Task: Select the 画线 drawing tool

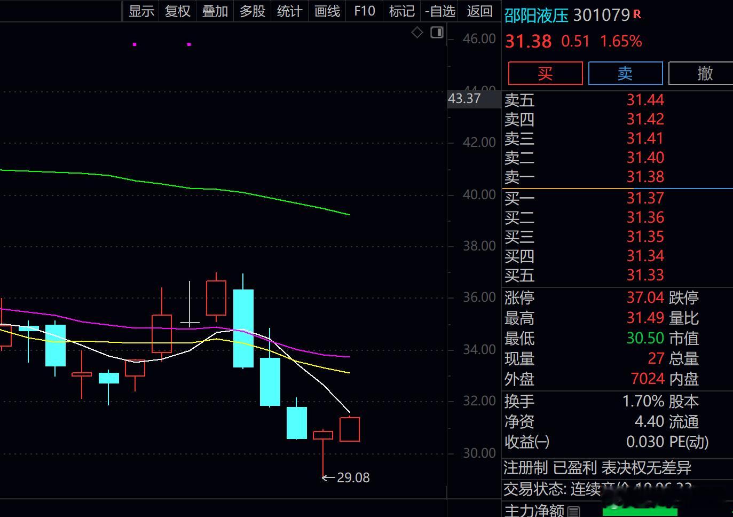Action: pos(327,11)
